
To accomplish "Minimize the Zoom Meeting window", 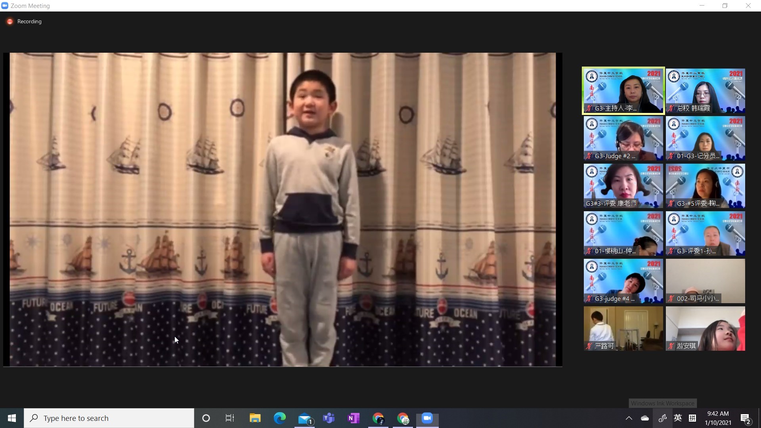I will pos(702,6).
